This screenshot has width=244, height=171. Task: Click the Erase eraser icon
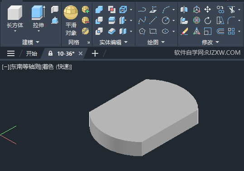coord(184,31)
